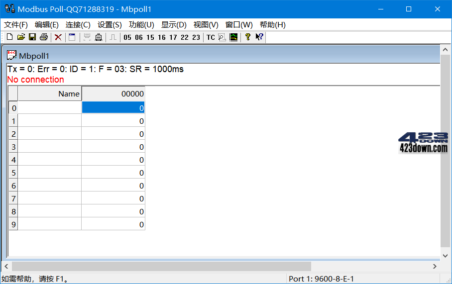The height and width of the screenshot is (284, 452).
Task: Select the highlighted value cell in row 0
Action: 113,107
